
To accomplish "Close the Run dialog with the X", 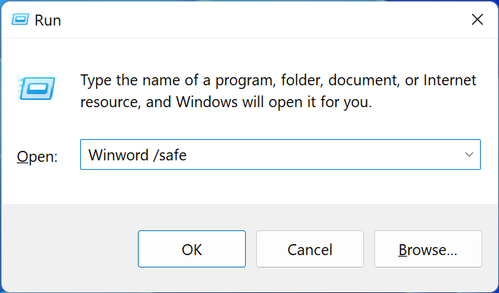I will point(477,20).
